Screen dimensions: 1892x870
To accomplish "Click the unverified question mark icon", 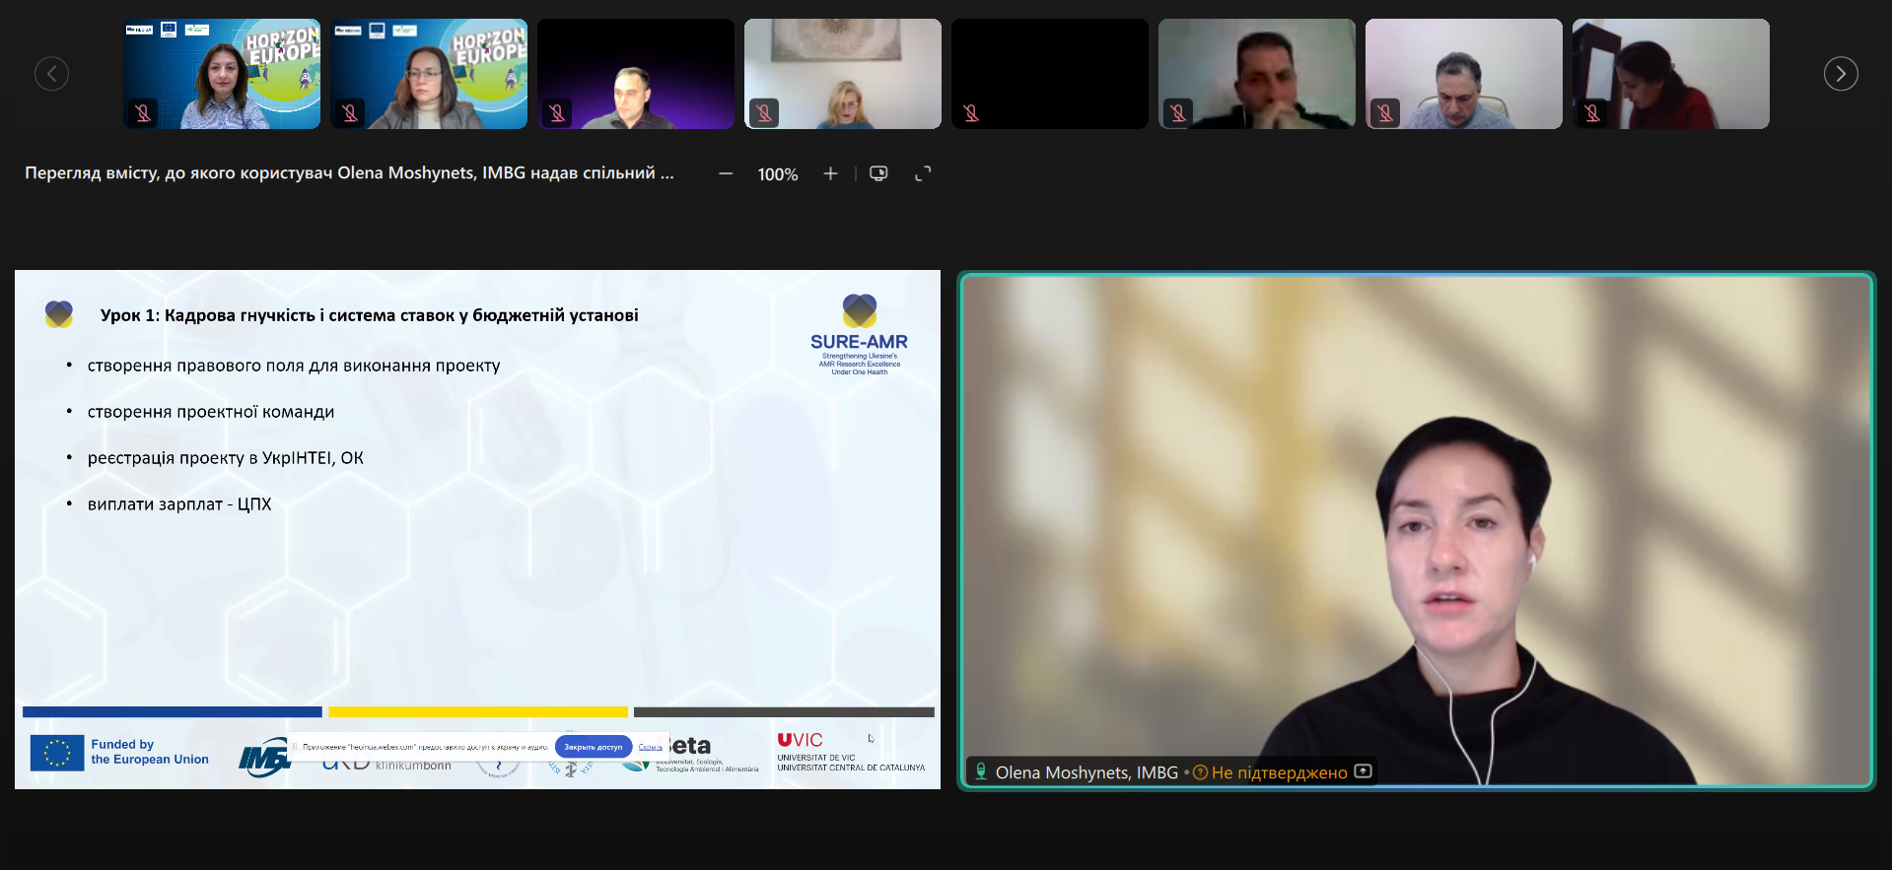I will (x=1200, y=772).
